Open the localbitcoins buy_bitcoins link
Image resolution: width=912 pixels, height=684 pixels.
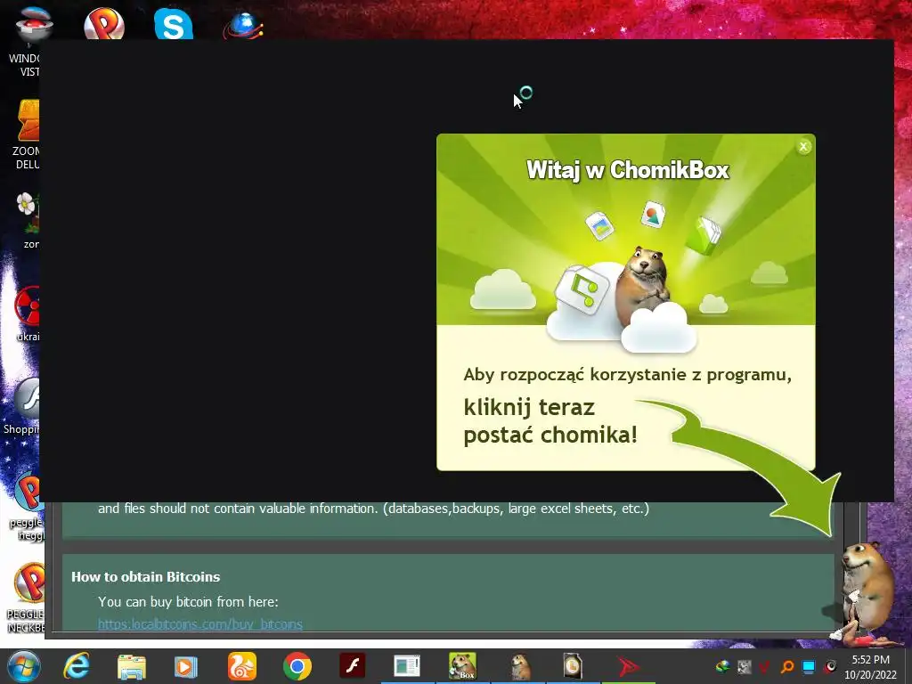[x=200, y=624]
